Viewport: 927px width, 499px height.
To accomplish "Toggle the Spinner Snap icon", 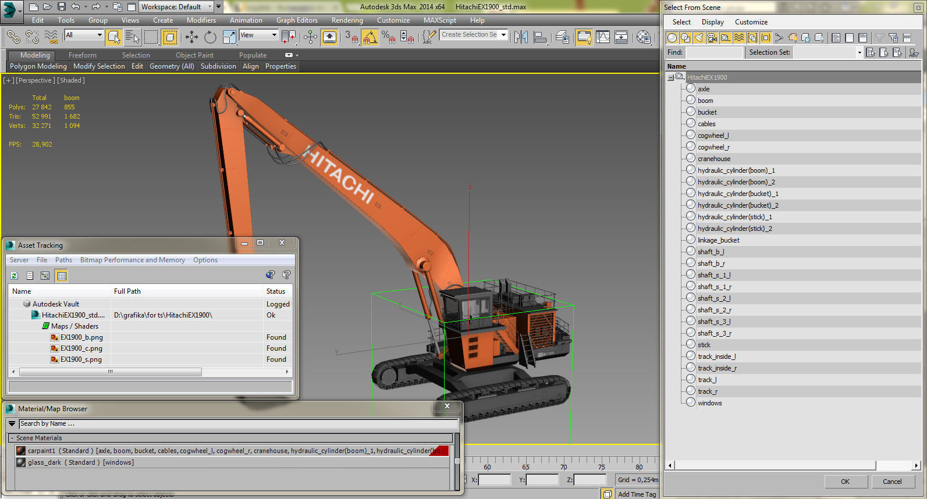I will point(407,37).
